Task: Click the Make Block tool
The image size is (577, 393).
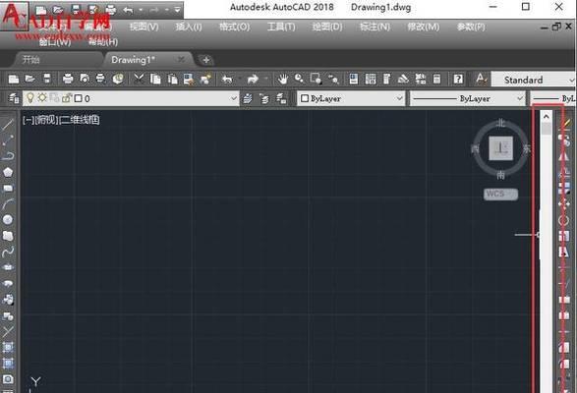Action: point(8,315)
